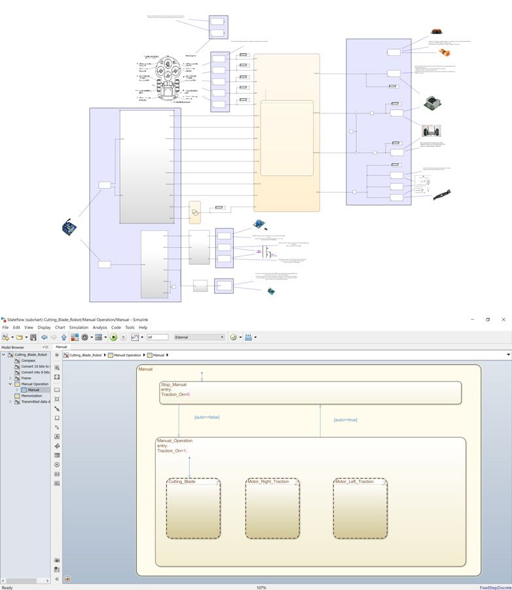Open the Analysis menu

[100, 327]
